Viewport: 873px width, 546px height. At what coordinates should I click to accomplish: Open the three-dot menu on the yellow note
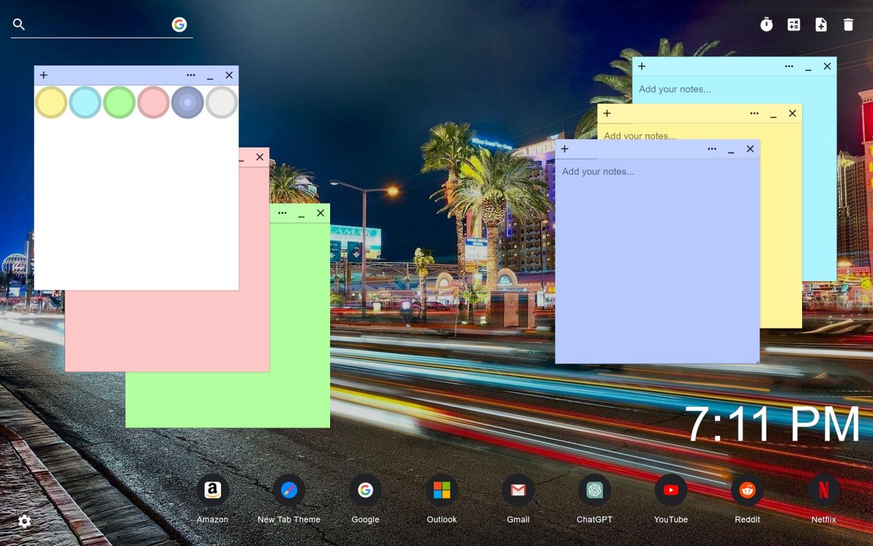coord(754,113)
